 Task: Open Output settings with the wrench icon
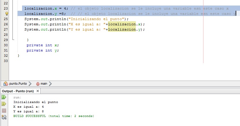tap(4, 117)
